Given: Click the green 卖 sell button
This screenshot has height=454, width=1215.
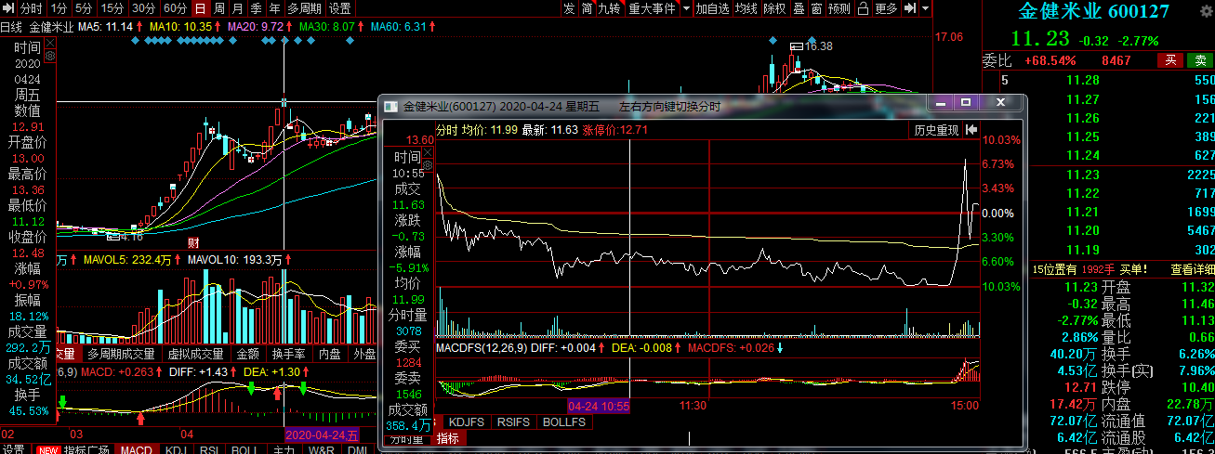Looking at the screenshot, I should pyautogui.click(x=1199, y=60).
